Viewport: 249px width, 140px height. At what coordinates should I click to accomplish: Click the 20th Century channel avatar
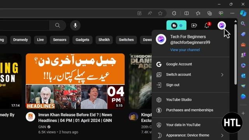tap(133, 117)
